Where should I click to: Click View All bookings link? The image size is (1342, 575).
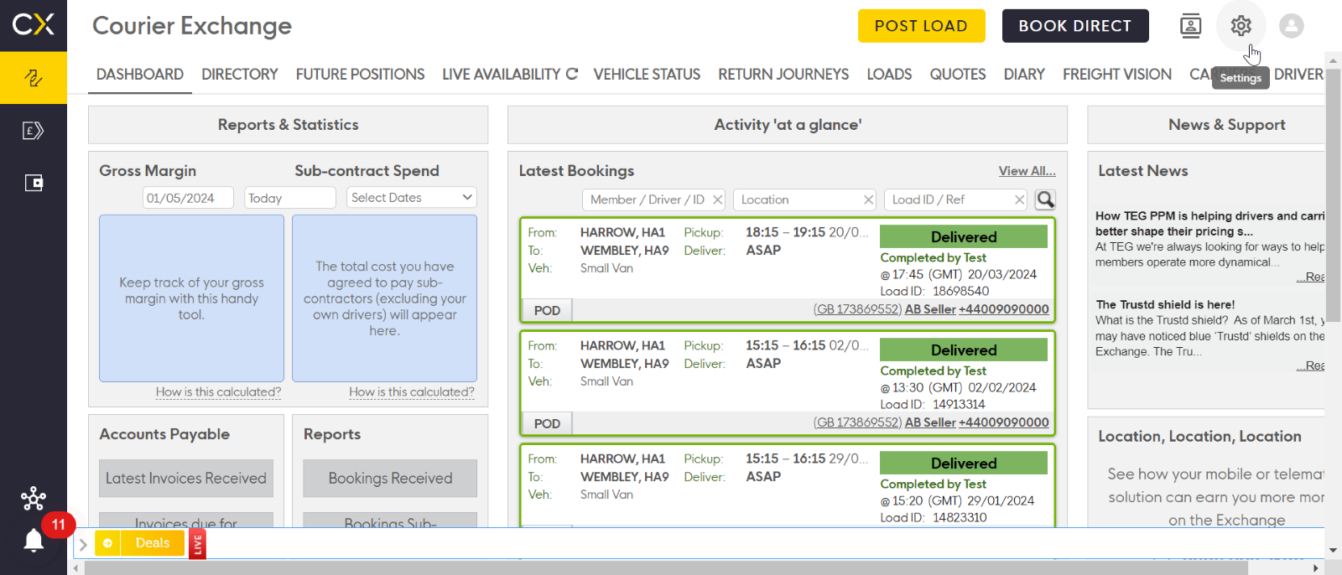pos(1027,171)
